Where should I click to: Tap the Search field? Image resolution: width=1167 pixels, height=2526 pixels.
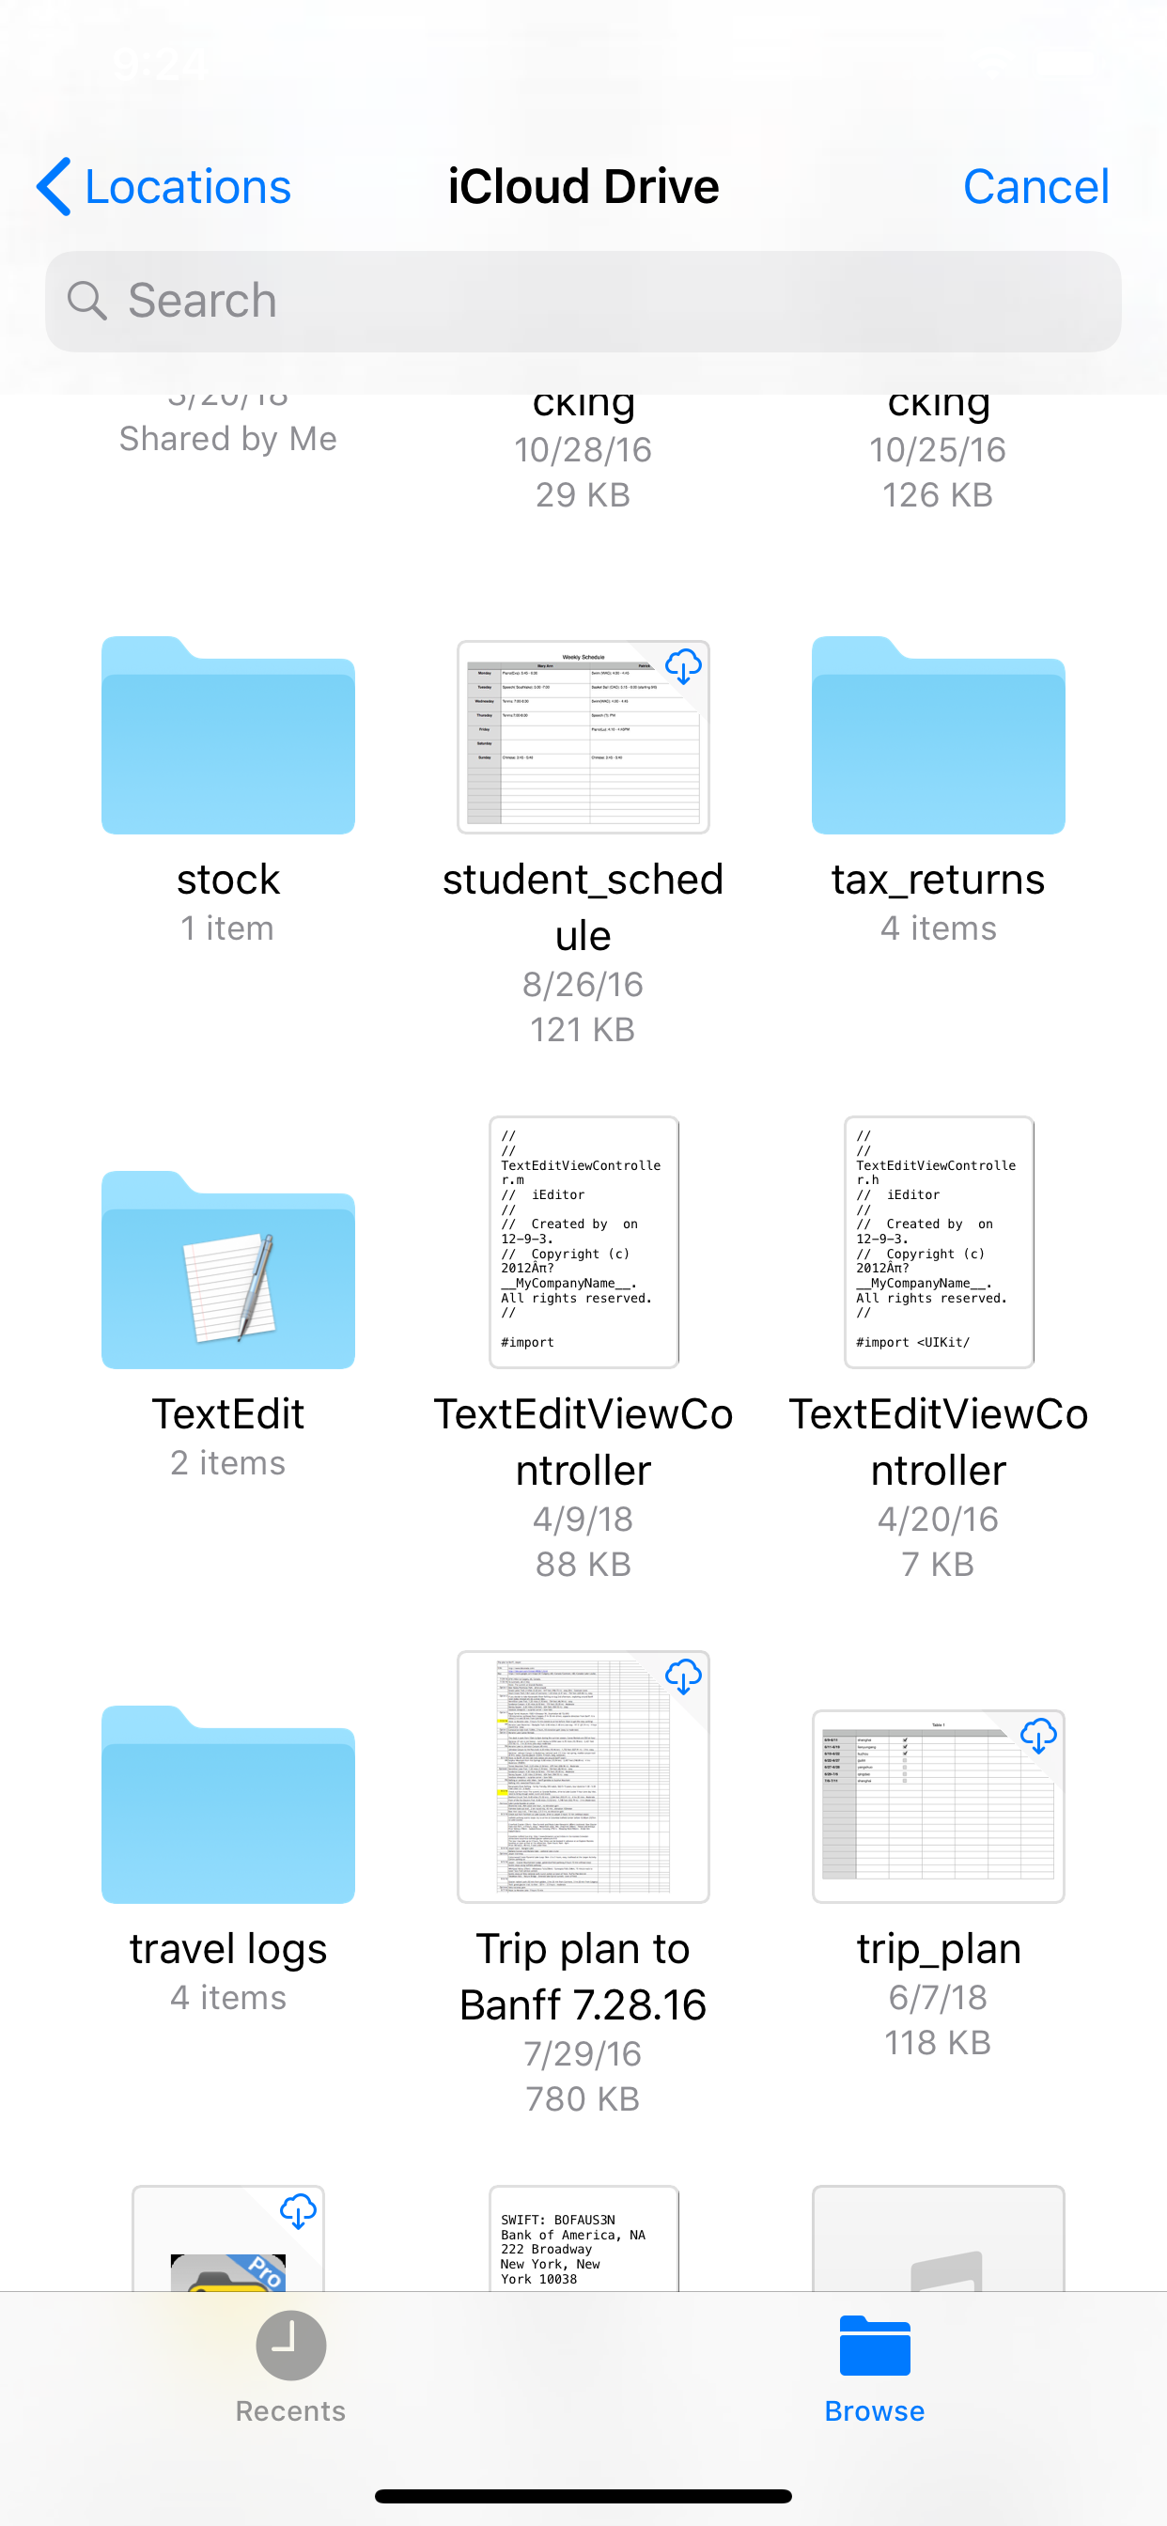583,301
